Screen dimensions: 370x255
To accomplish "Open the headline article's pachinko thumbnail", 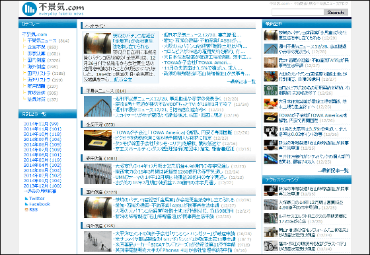I will tap(97, 43).
